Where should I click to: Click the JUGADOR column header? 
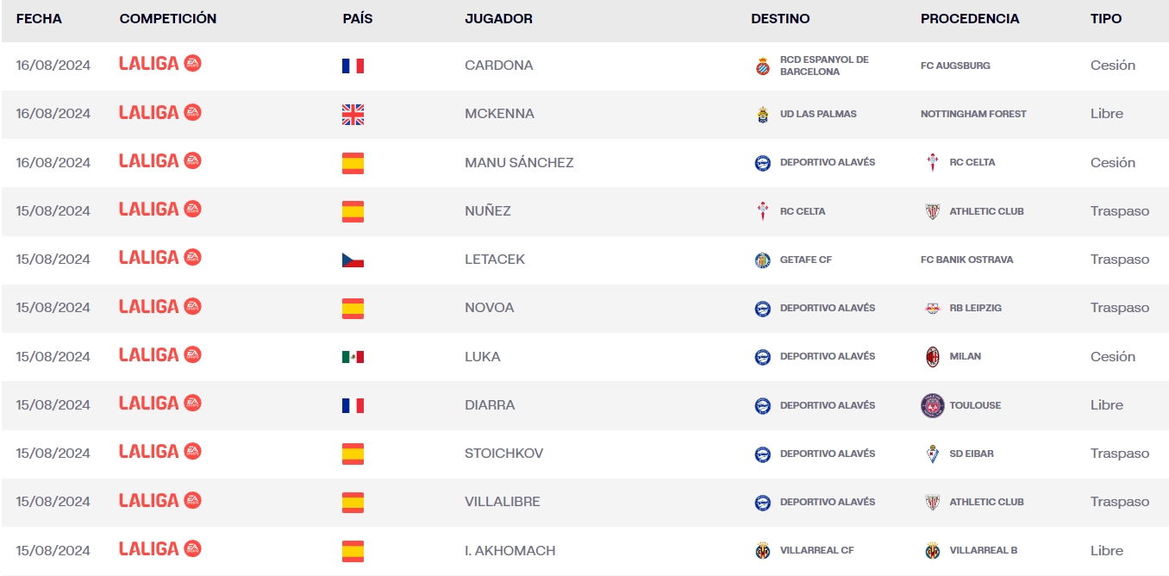(x=498, y=18)
